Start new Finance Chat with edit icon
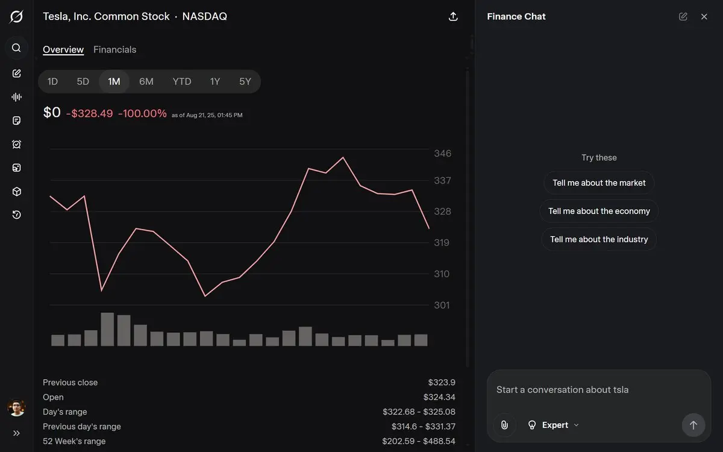This screenshot has width=723, height=452. tap(683, 17)
